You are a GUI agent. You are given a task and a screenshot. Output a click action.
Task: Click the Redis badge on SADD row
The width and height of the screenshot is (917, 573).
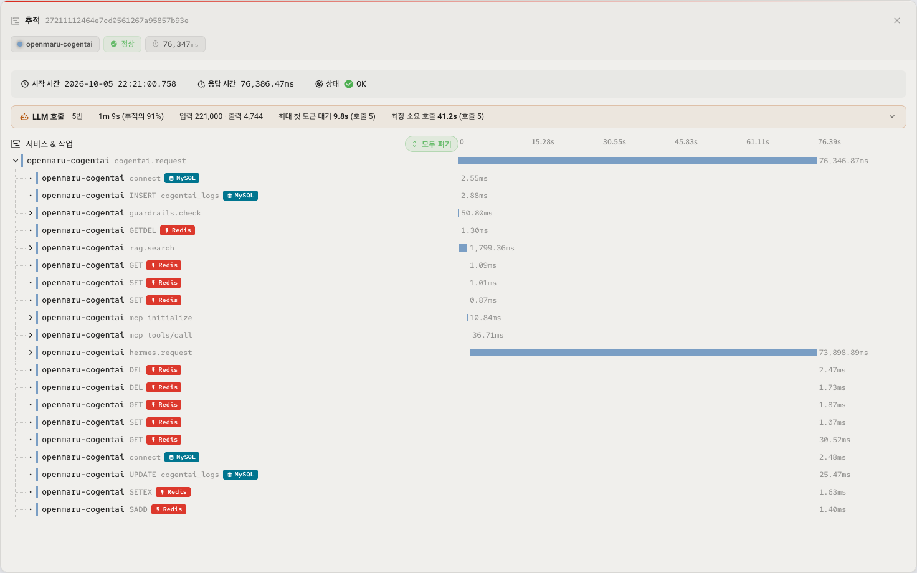[169, 509]
